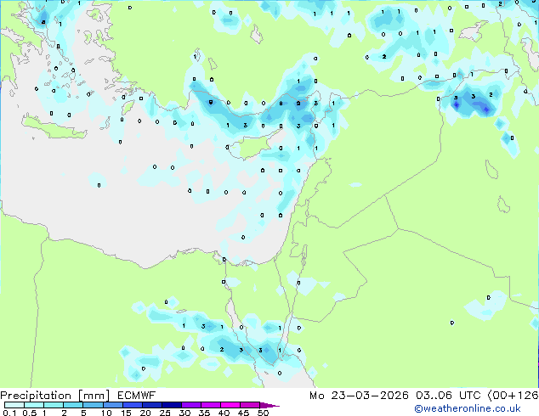Click the "10" legend scale number
The image size is (539, 416).
(x=106, y=413)
